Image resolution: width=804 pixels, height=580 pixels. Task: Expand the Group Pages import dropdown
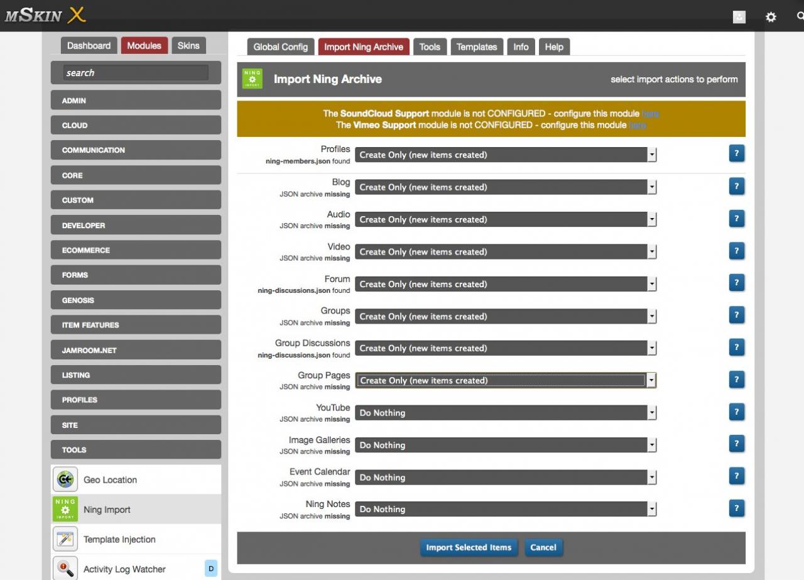click(505, 380)
